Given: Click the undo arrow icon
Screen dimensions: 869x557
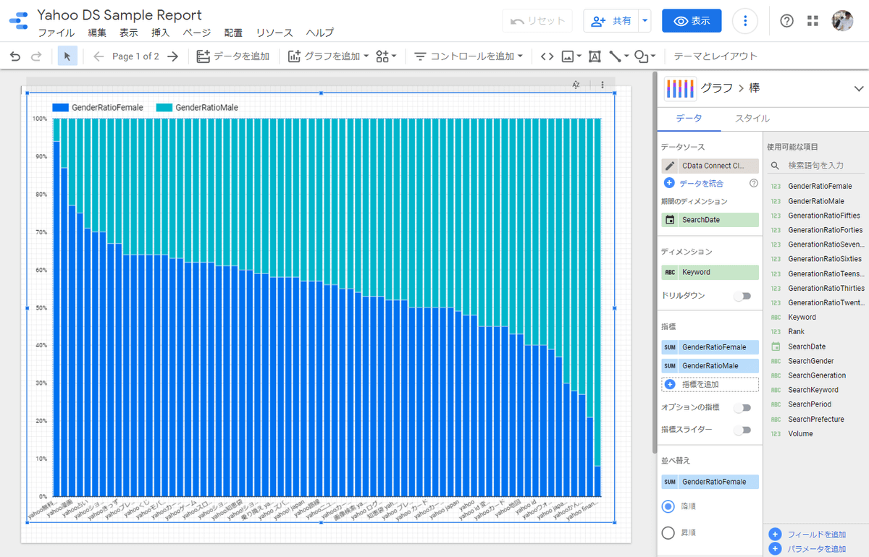Looking at the screenshot, I should coord(15,56).
